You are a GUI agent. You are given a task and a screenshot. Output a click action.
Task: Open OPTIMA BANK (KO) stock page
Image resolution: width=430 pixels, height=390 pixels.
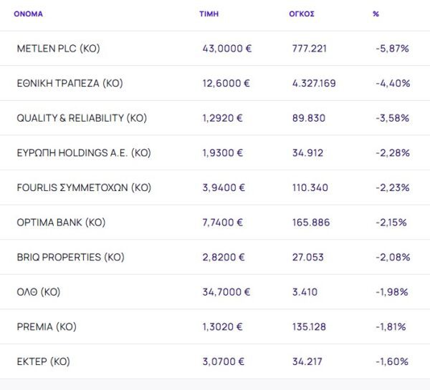[x=61, y=223]
